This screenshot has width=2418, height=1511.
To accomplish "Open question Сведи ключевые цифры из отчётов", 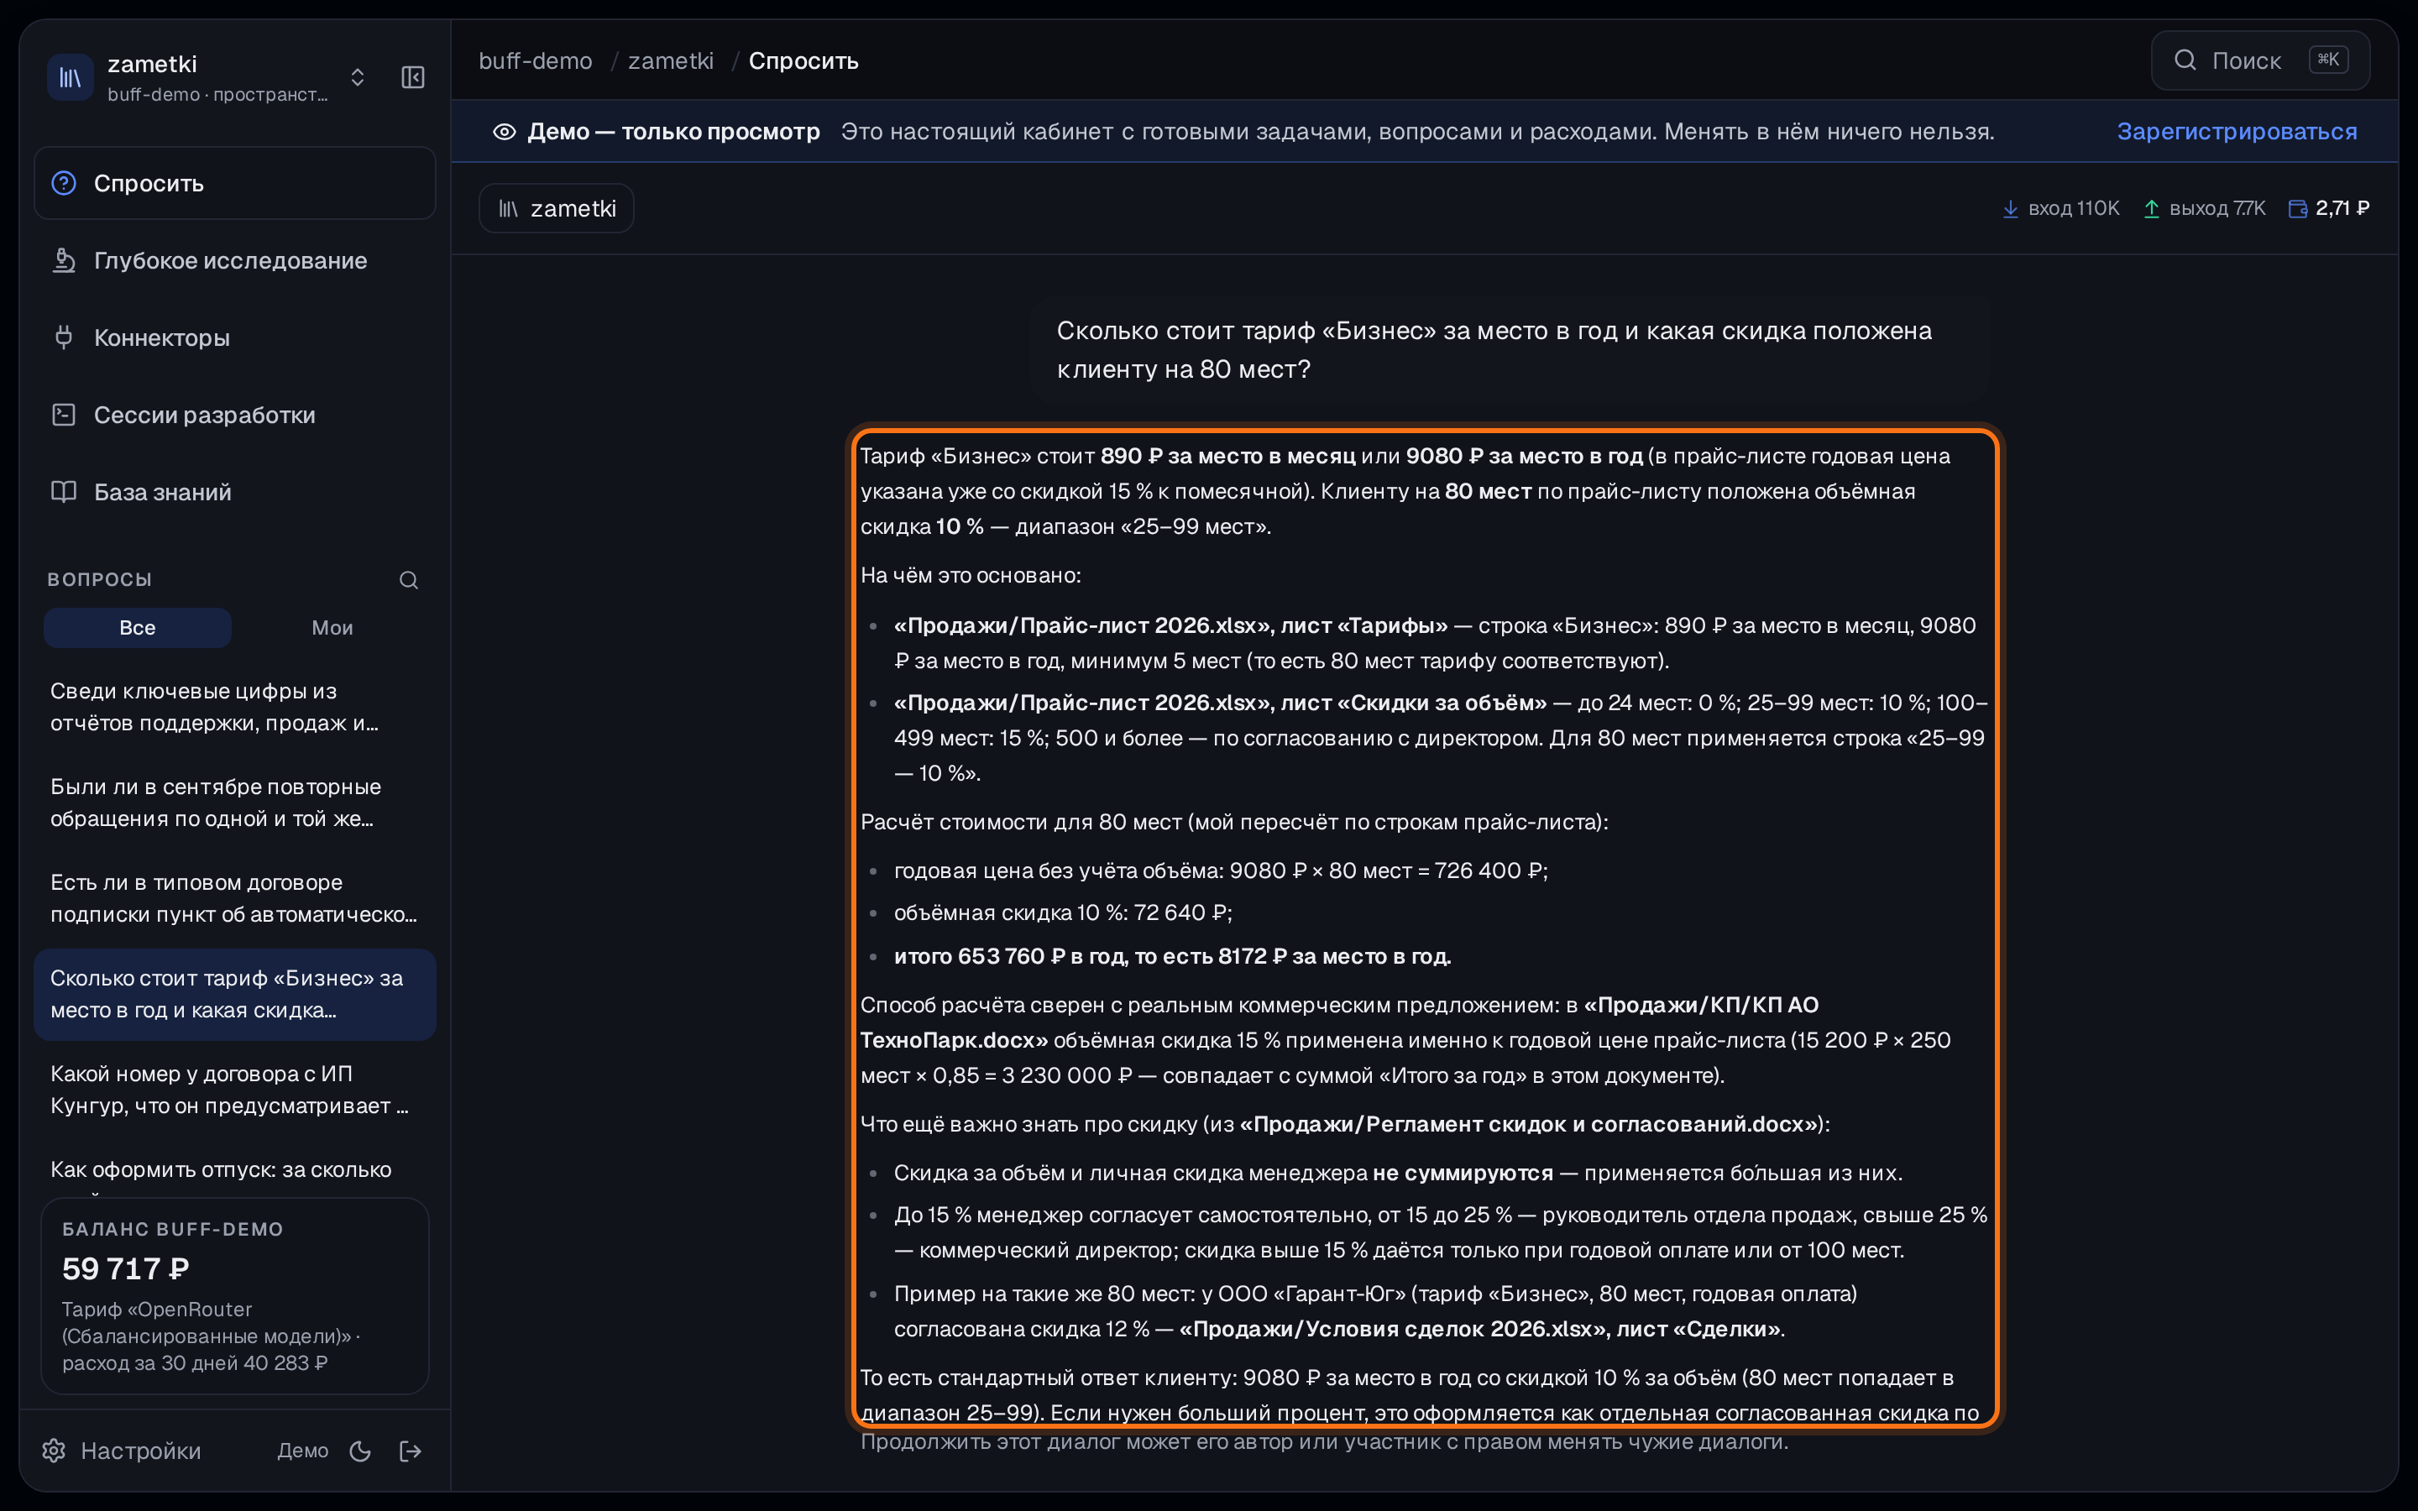I will point(235,707).
